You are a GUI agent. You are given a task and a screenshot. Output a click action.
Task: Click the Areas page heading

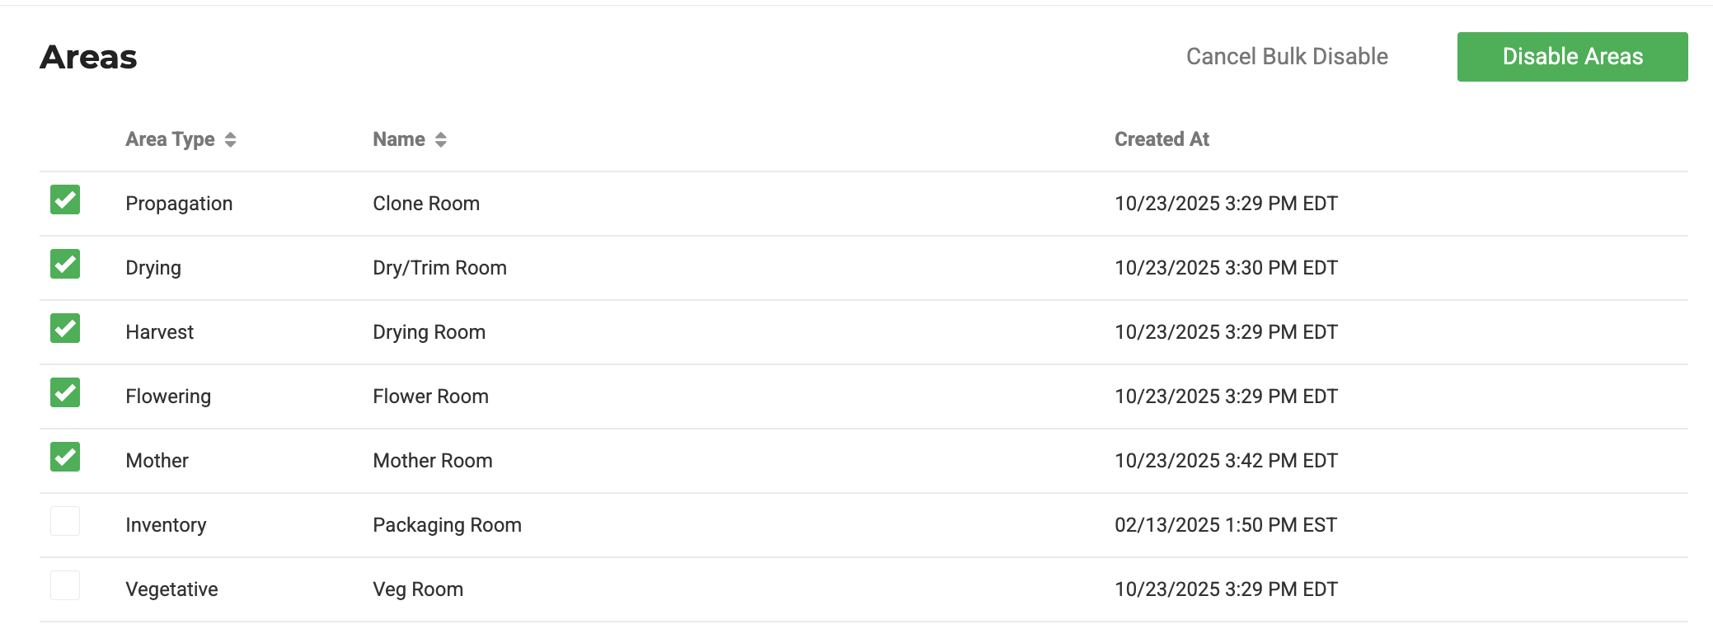[x=88, y=57]
